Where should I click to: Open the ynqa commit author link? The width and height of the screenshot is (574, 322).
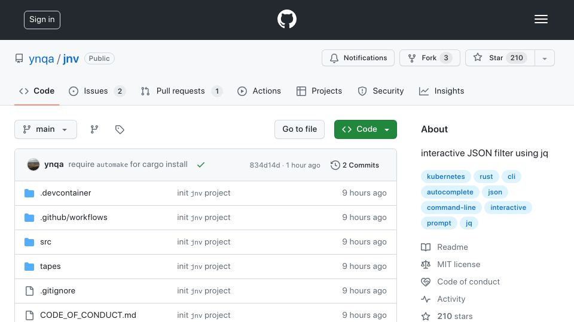(x=54, y=165)
